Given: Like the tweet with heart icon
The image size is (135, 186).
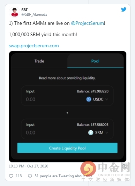Looking at the screenshot, I should (11, 176).
